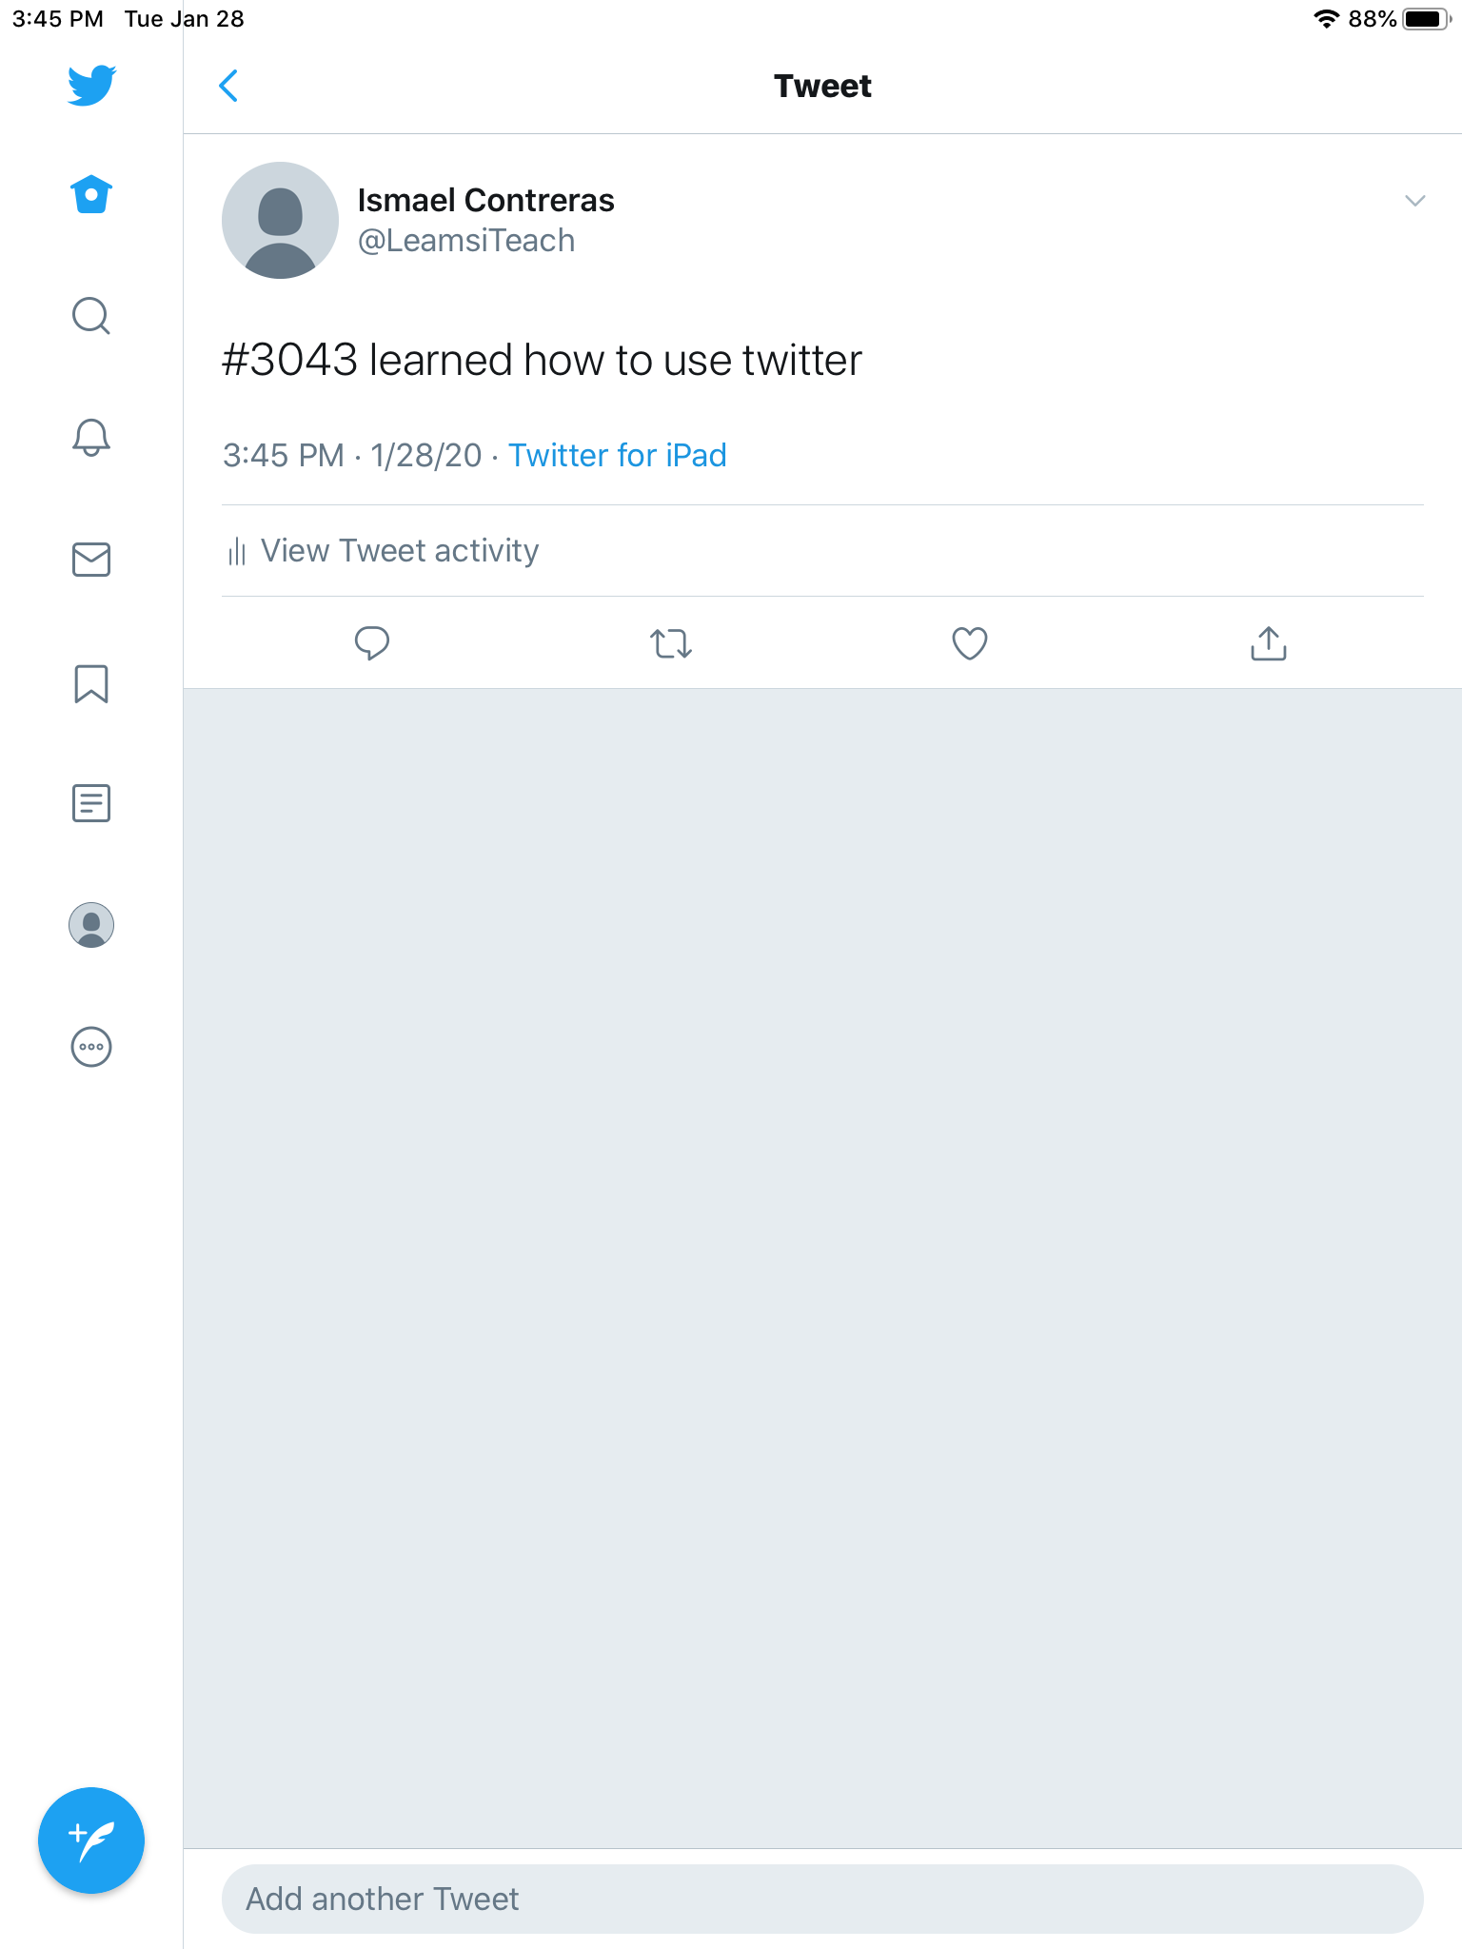Go back from Tweet view
Screen dimensions: 1462x1949
[228, 86]
